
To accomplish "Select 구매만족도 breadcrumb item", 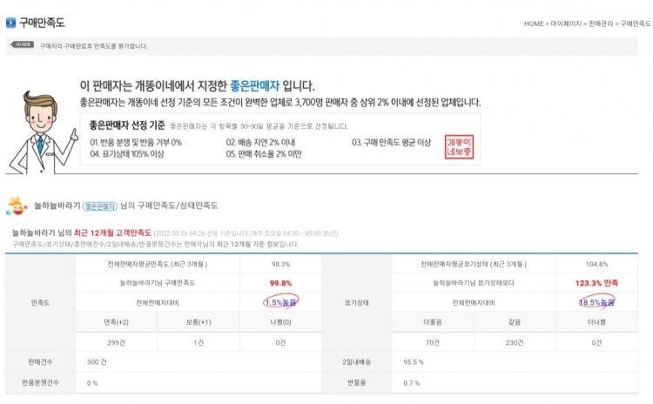I will [635, 24].
